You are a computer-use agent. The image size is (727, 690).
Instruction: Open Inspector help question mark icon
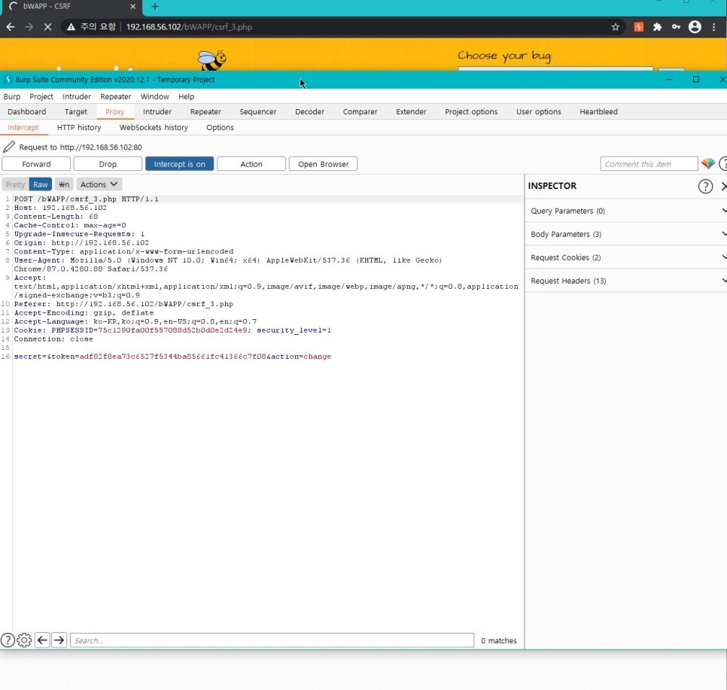point(705,187)
